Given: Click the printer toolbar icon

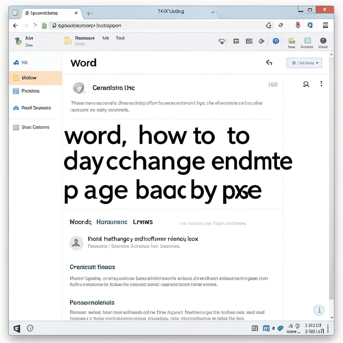Looking at the screenshot, I should (x=222, y=41).
